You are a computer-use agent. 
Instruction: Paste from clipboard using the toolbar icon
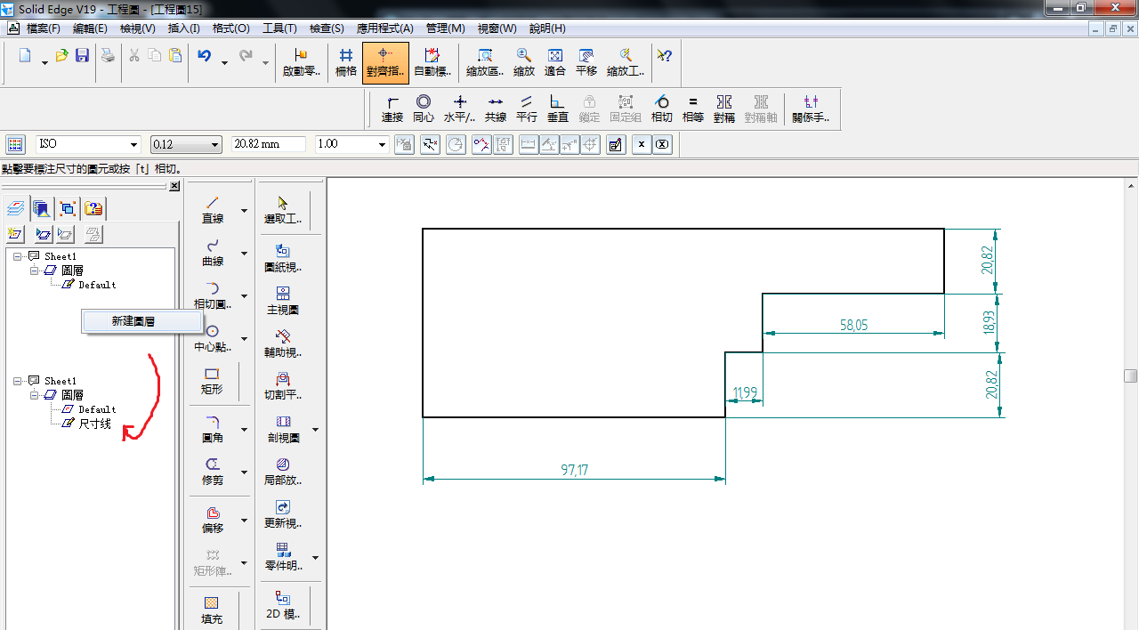tap(175, 56)
